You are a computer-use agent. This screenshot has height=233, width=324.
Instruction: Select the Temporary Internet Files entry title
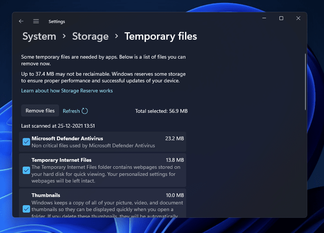(61, 160)
